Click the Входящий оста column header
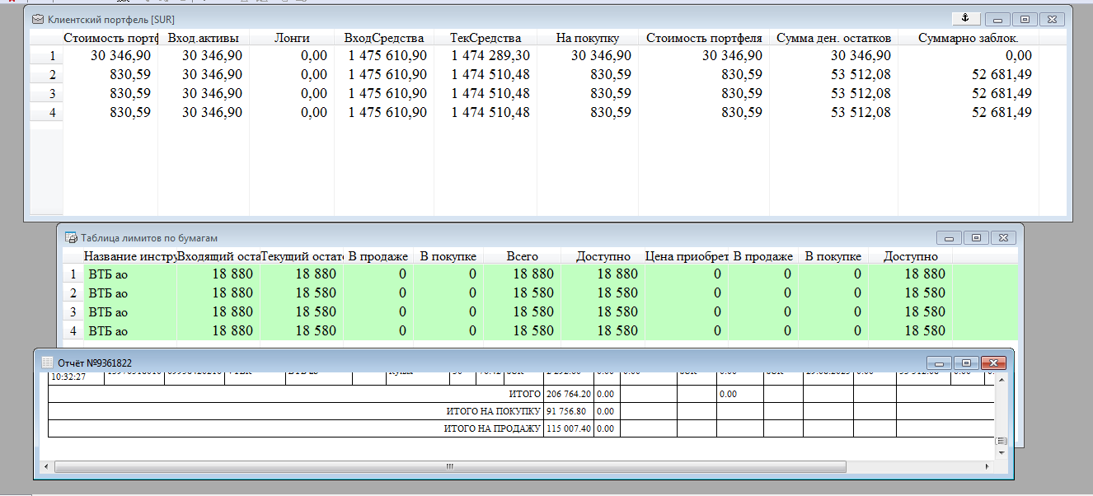This screenshot has height=496, width=1093. point(218,256)
